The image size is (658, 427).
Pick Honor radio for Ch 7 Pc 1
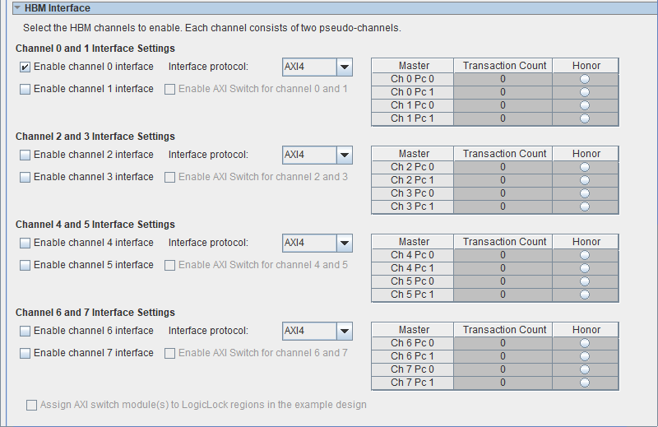[x=585, y=383]
